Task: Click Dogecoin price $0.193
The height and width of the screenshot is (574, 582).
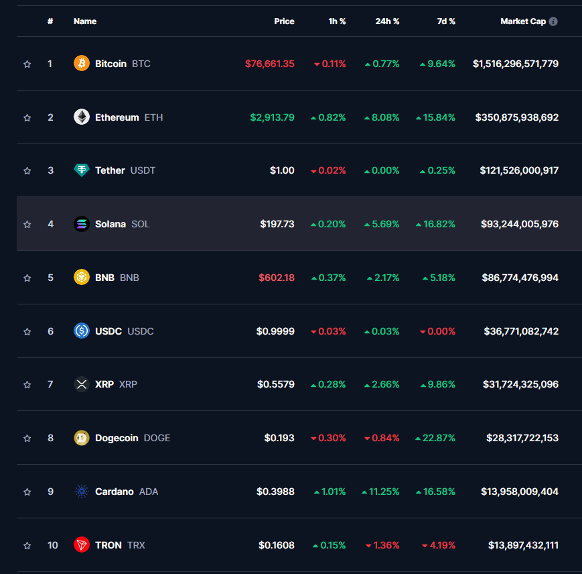Action: pos(279,438)
